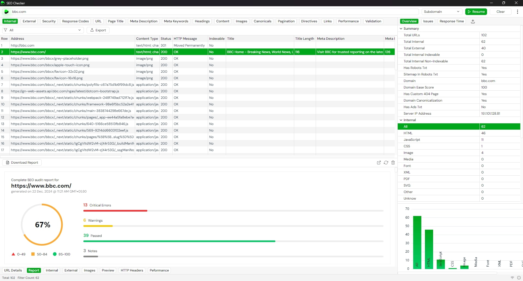The image size is (523, 281).
Task: Sort by the Status column header
Action: (x=166, y=39)
